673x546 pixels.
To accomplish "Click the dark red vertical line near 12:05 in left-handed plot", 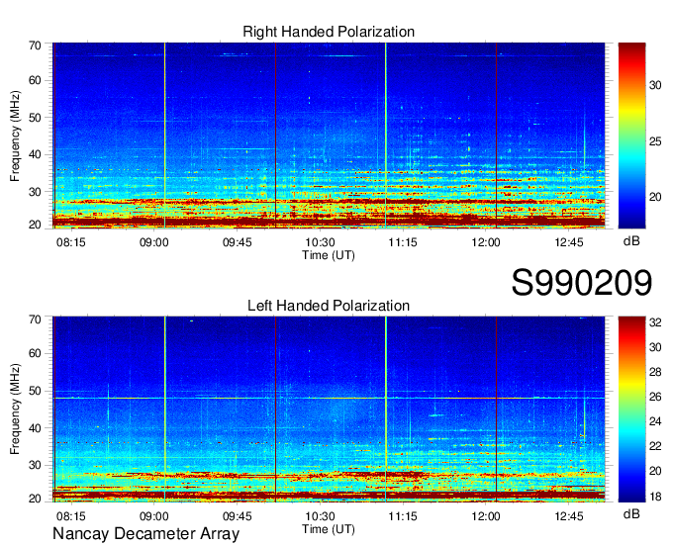I will pos(497,409).
